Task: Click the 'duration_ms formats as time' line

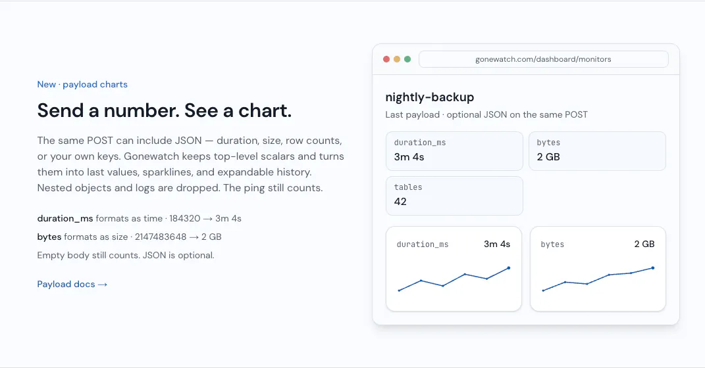Action: coord(140,219)
